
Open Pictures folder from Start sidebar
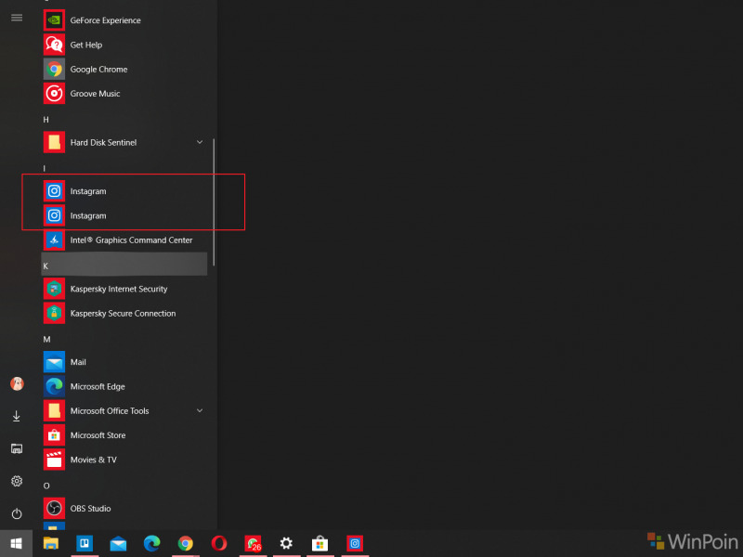click(x=17, y=448)
